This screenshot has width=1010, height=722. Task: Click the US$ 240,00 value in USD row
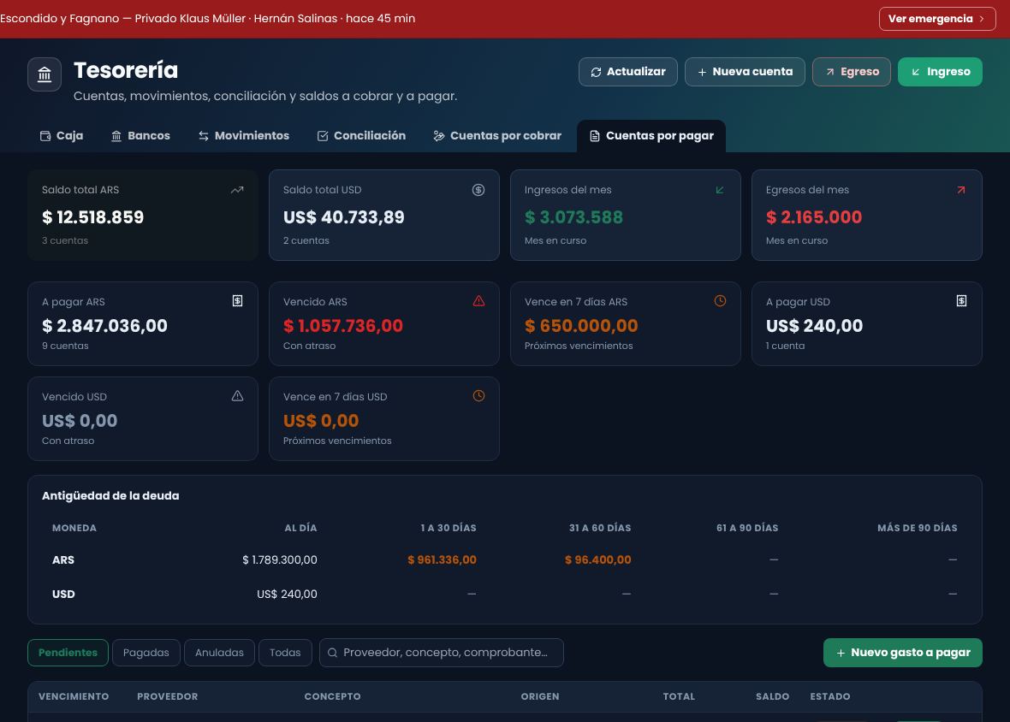click(287, 594)
